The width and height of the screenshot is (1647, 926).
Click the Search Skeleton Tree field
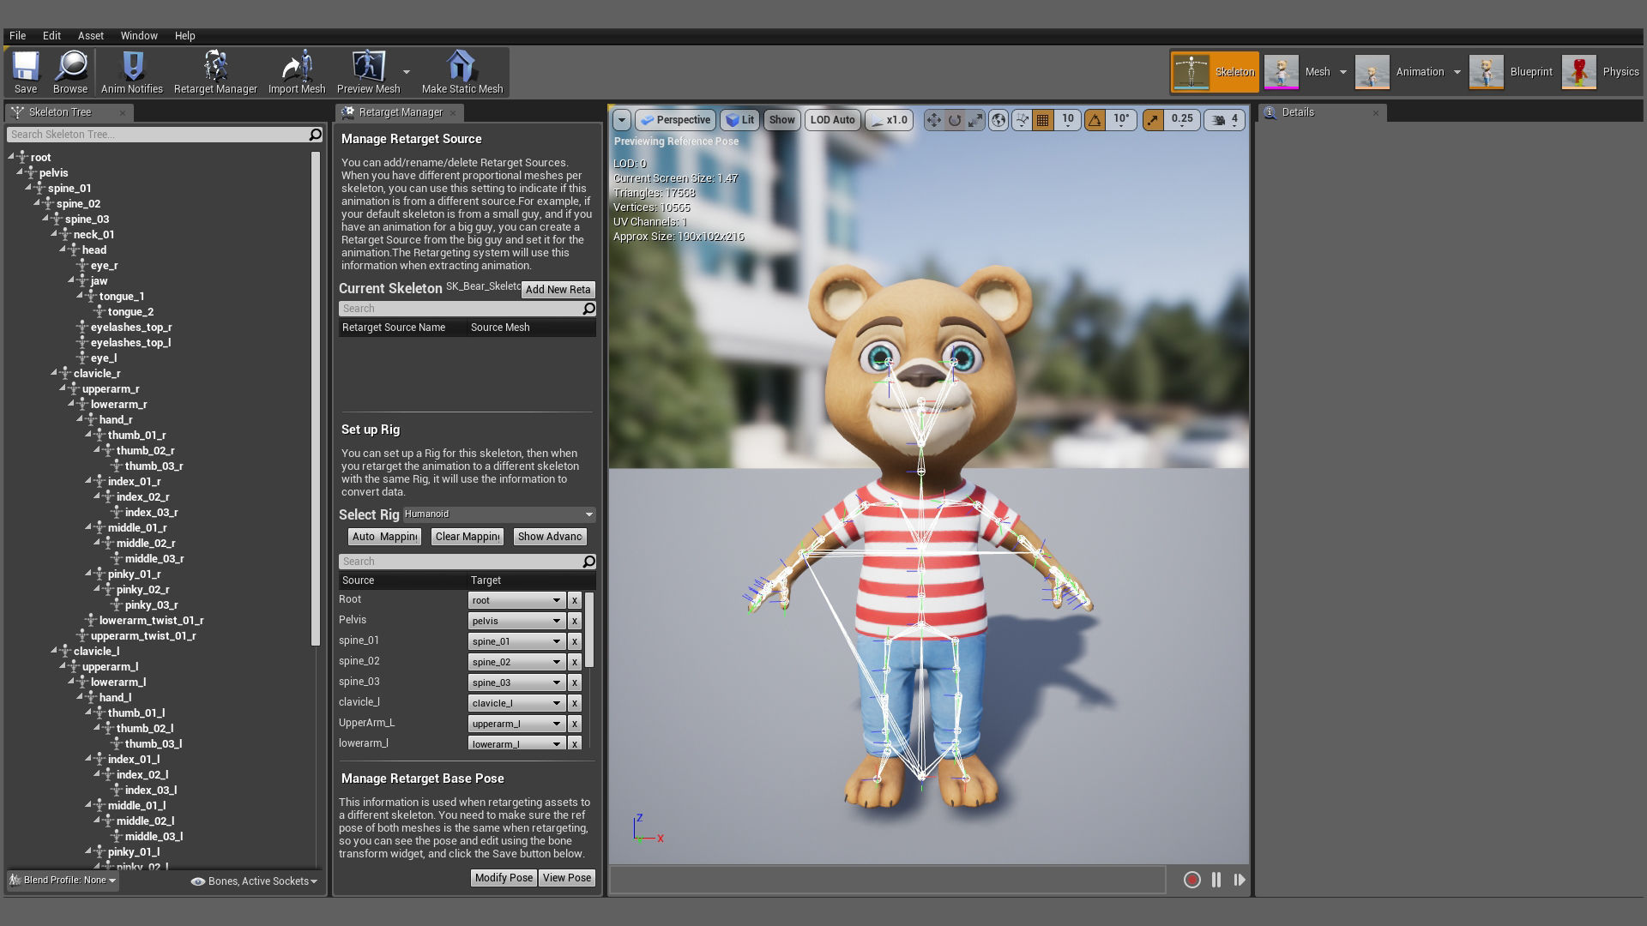(x=159, y=135)
